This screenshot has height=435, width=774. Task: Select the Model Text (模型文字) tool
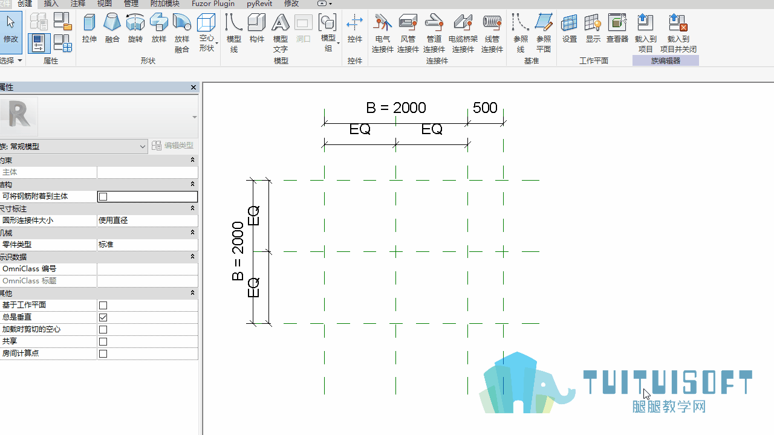pyautogui.click(x=280, y=33)
